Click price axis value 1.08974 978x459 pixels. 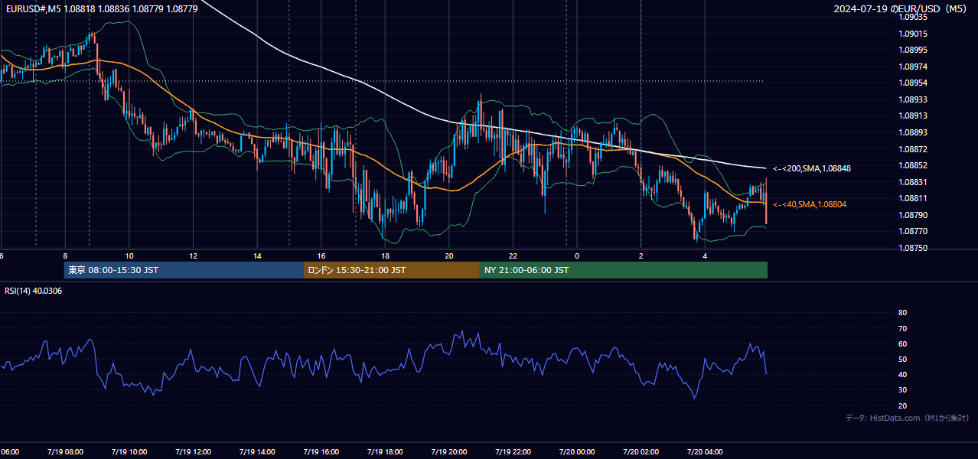point(912,67)
